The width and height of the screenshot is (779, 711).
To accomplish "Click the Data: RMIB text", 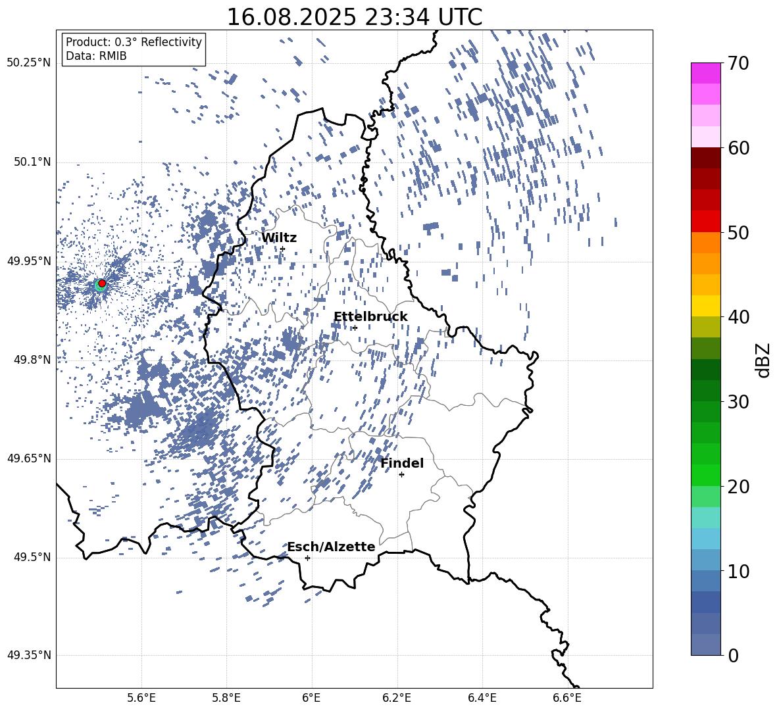I will coord(96,56).
